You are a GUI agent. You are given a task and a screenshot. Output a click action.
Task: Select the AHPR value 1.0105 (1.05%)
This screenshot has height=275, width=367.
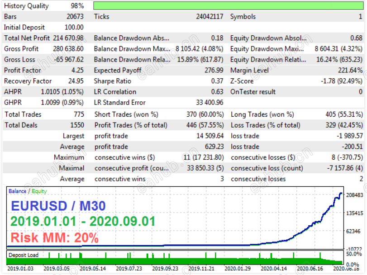(62, 92)
